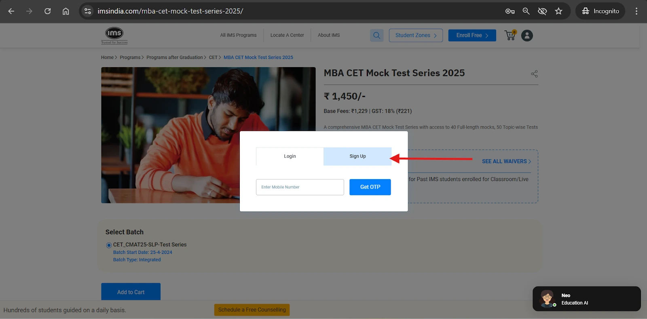The image size is (647, 319).
Task: Select CET_CMAT25-SLP-Test Series batch radio button
Action: 109,245
